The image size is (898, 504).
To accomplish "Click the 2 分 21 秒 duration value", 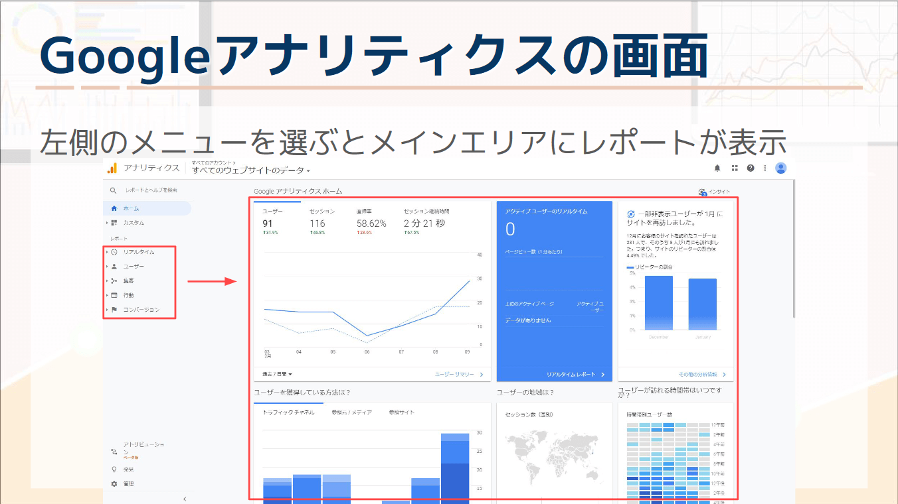I will coord(424,223).
